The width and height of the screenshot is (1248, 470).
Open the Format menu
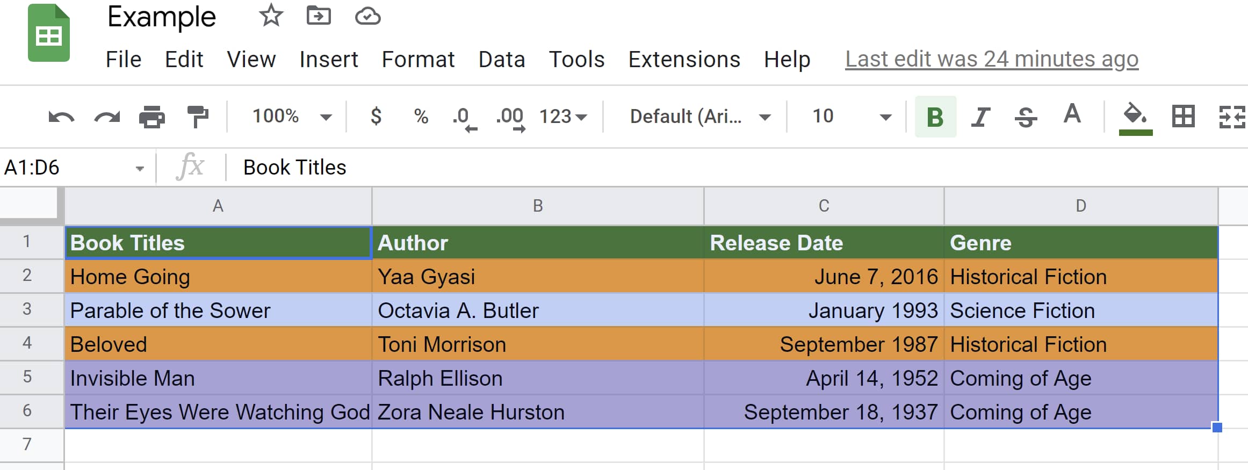pyautogui.click(x=418, y=59)
